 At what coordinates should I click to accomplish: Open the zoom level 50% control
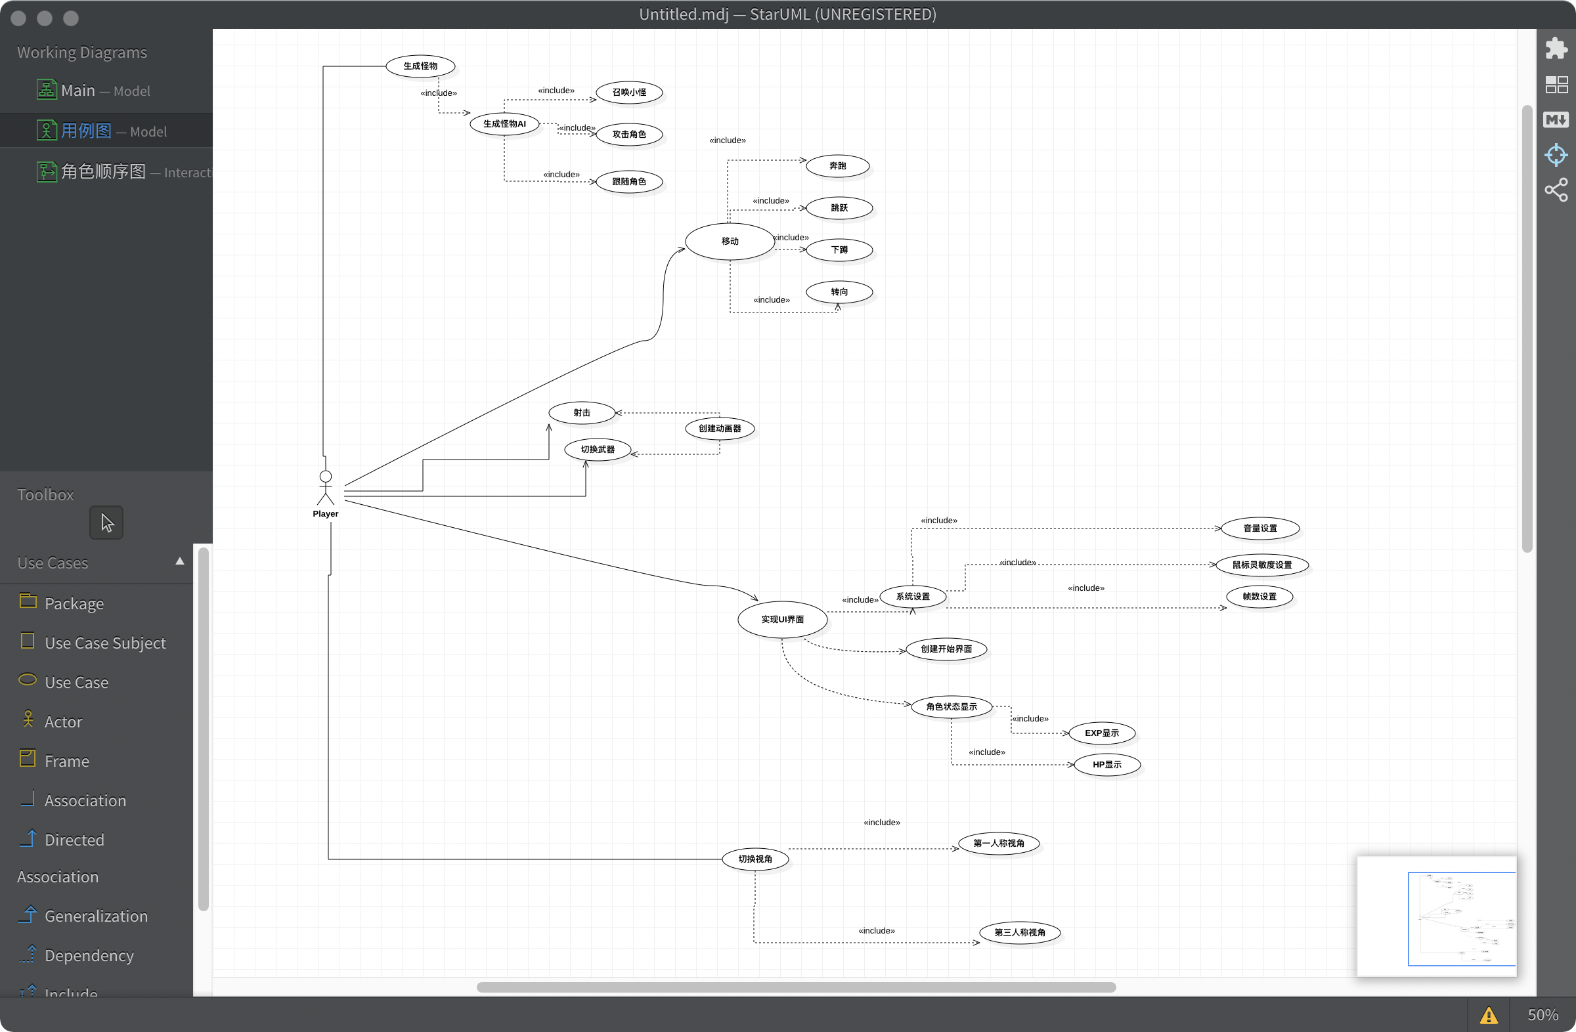pos(1543,1015)
